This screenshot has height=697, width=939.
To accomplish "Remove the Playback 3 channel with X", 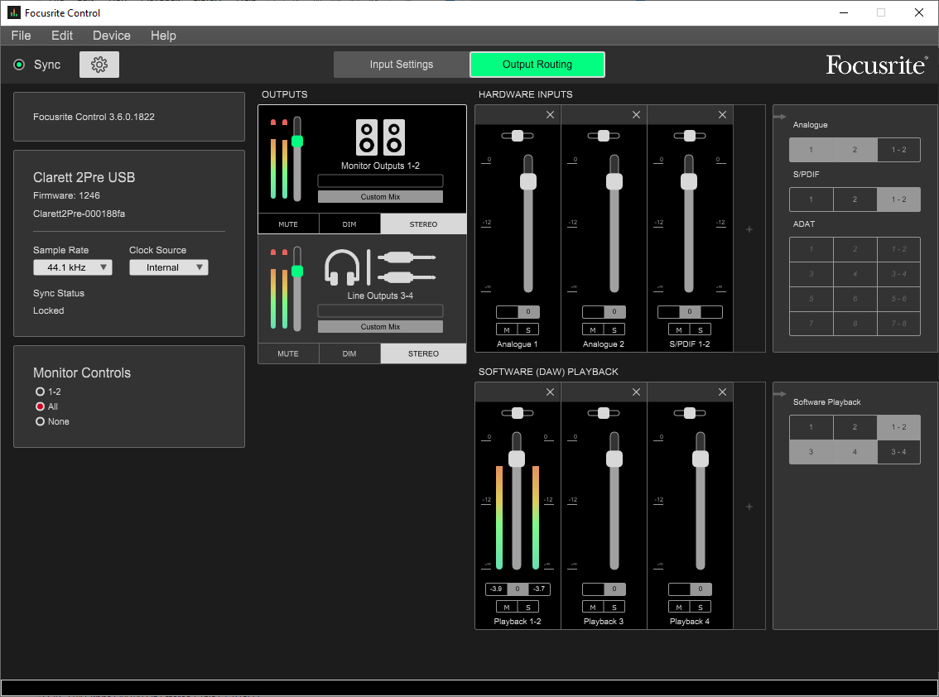I will point(636,392).
